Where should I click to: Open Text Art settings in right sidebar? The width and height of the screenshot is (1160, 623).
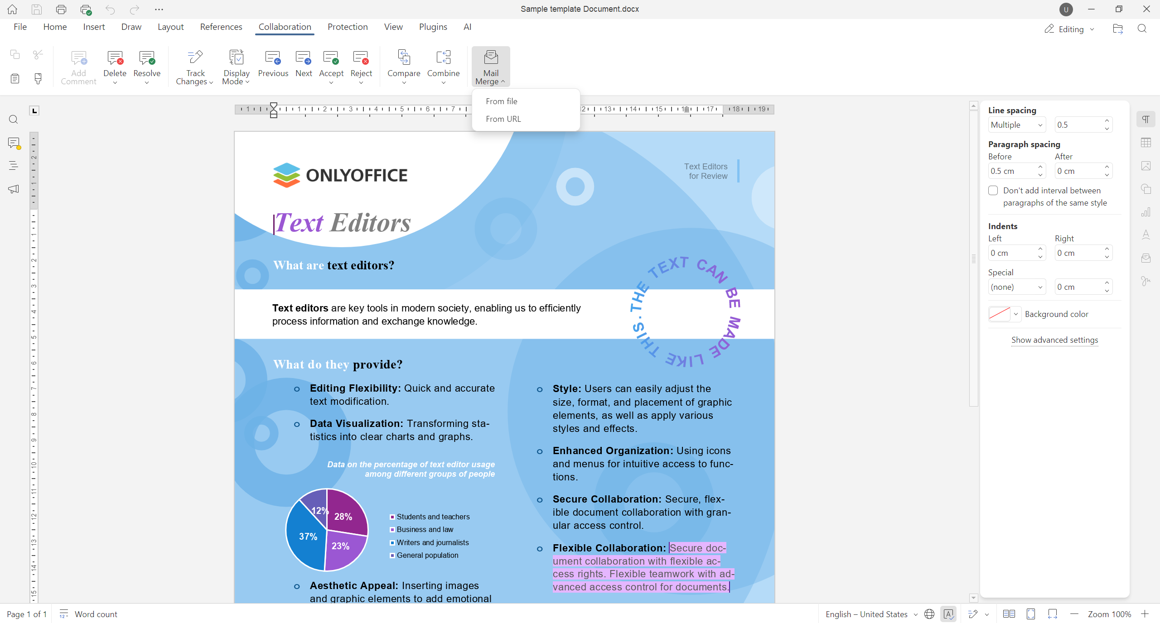(x=1146, y=235)
